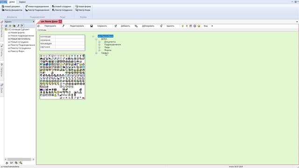The height and width of the screenshot is (168, 299).
Task: Open the ДОКА ribbon tab
Action: pos(12,2)
